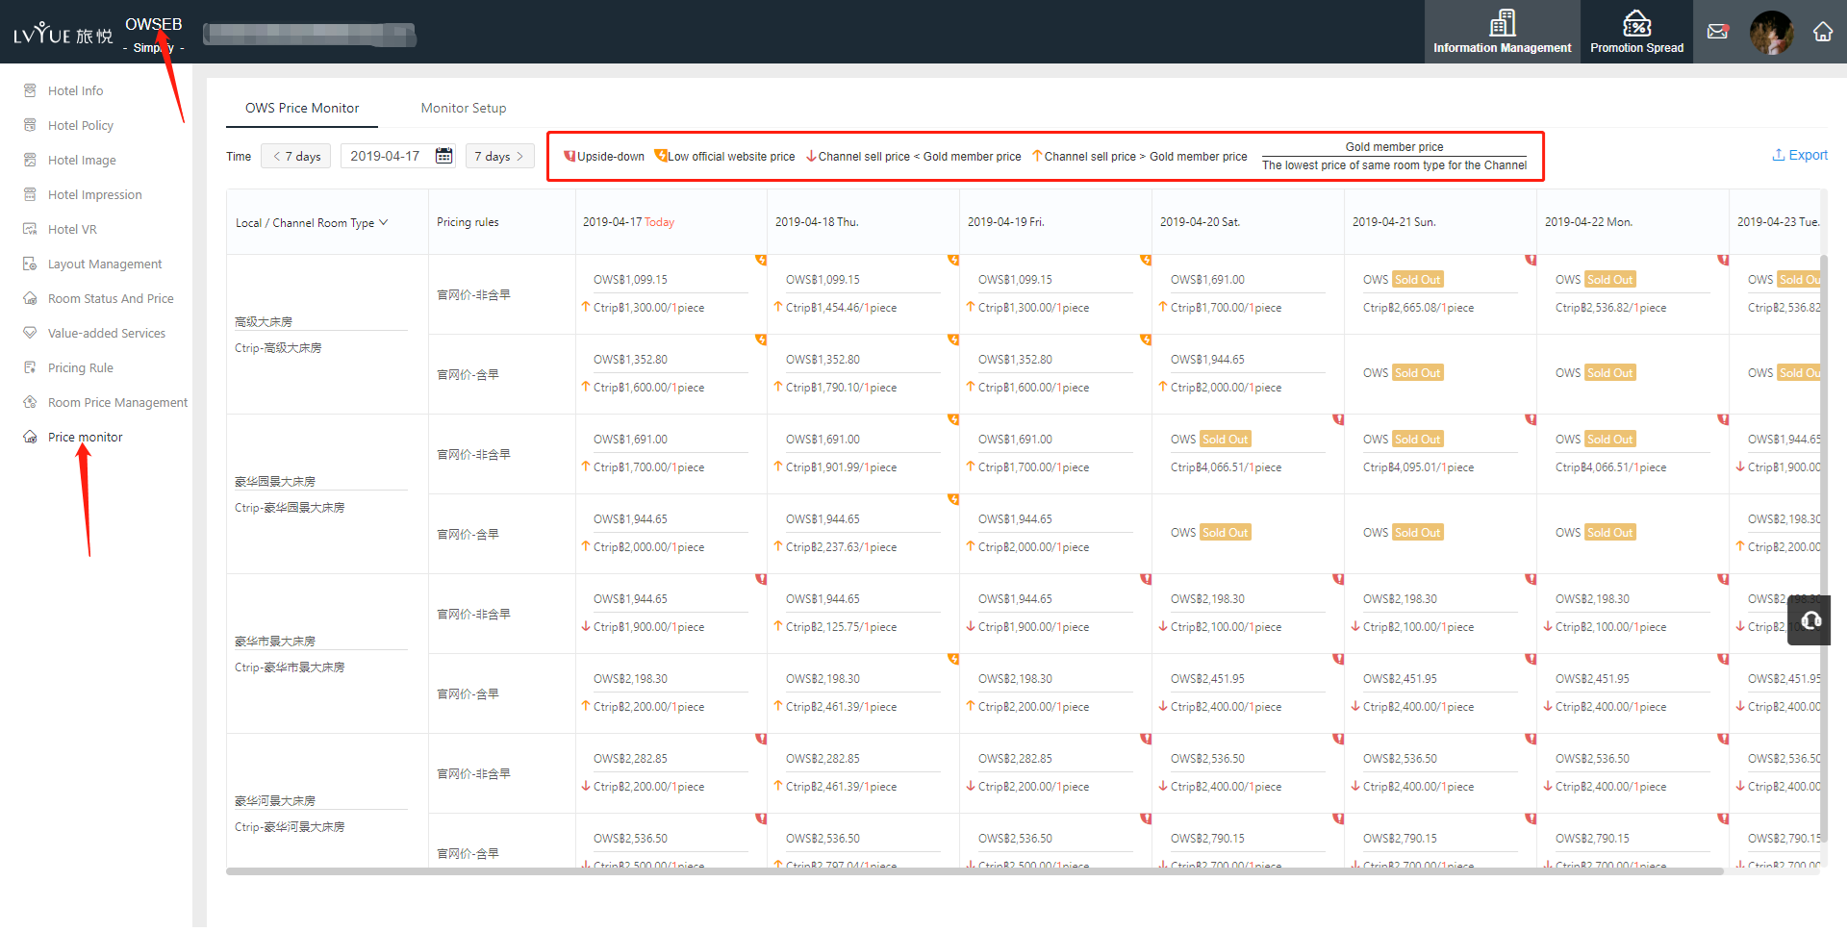This screenshot has width=1847, height=932.
Task: Click Low official website price legend
Action: click(731, 157)
